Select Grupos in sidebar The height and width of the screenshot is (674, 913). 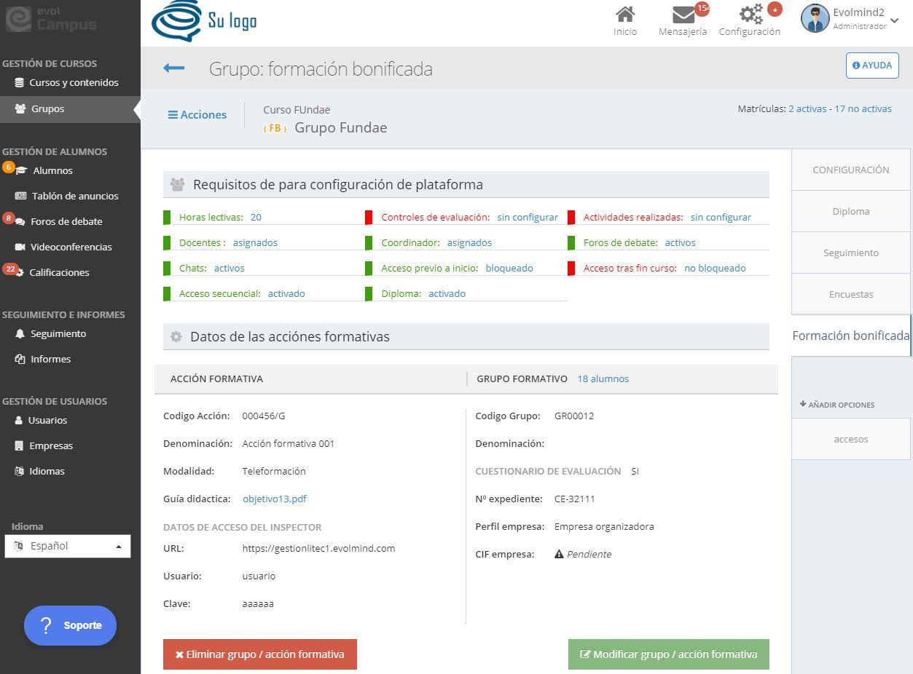tap(70, 109)
